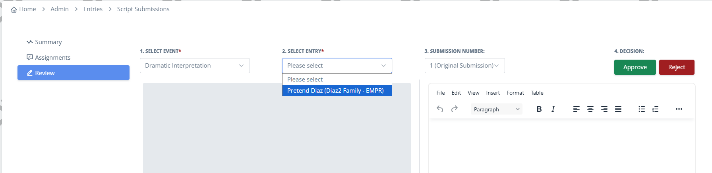The height and width of the screenshot is (173, 712).
Task: Go to Assignments in the sidebar
Action: click(52, 58)
